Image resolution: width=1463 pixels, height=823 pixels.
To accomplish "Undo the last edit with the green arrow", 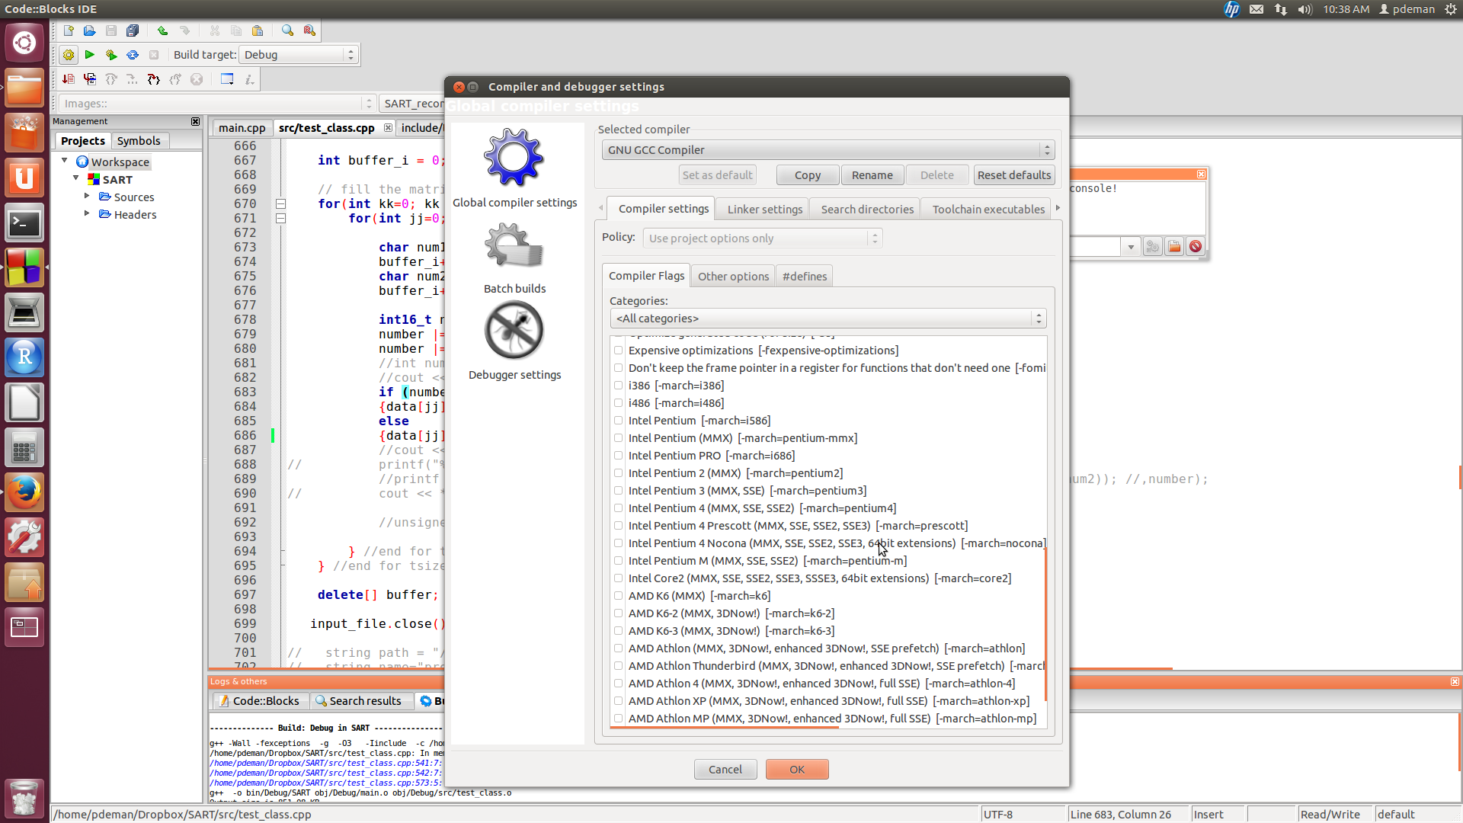I will (162, 30).
